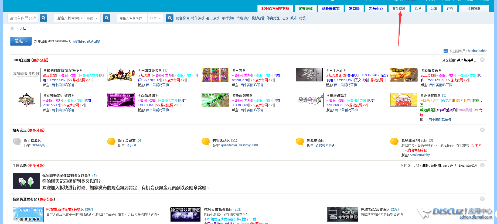The height and width of the screenshot is (224, 497).
Task: Collapse the 最新资源发布区 section
Action: coord(482,199)
